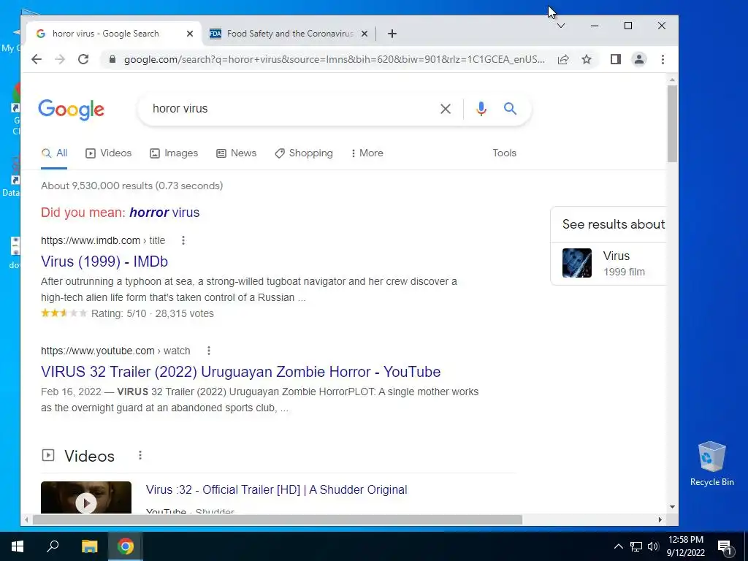
Task: Click the scroll up arrow
Action: pos(672,80)
